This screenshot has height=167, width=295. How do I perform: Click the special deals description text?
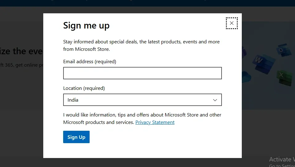(141, 45)
